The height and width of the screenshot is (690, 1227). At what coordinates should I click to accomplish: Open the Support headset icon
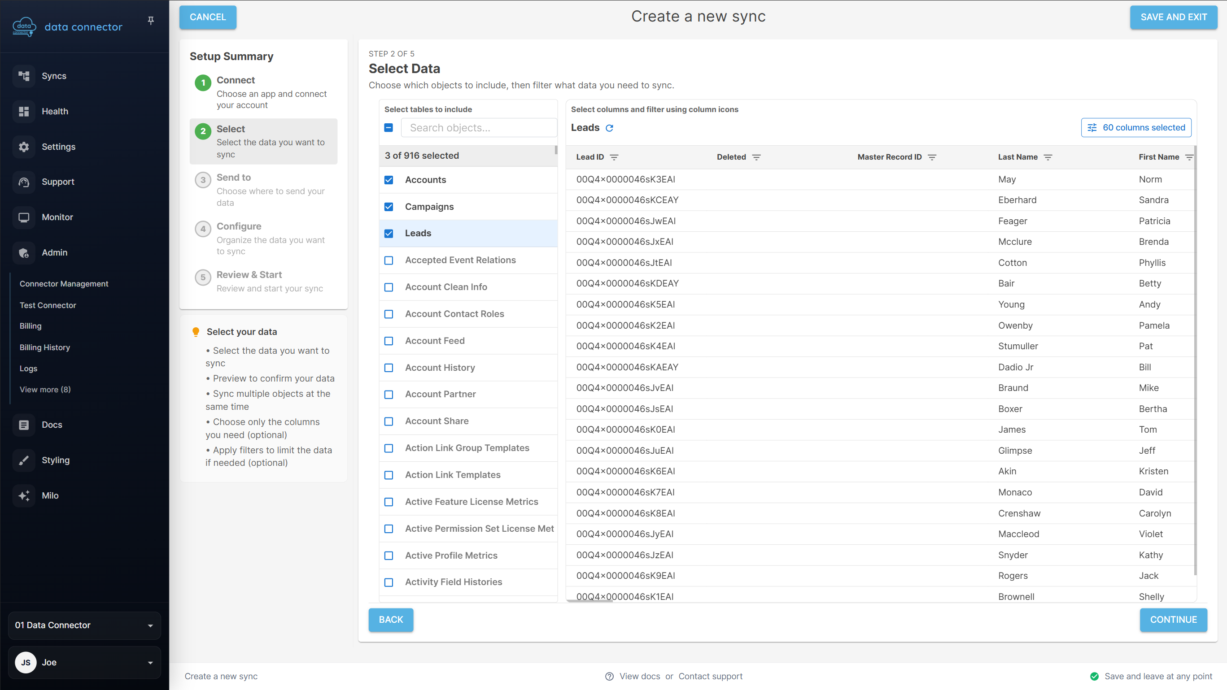pyautogui.click(x=24, y=182)
